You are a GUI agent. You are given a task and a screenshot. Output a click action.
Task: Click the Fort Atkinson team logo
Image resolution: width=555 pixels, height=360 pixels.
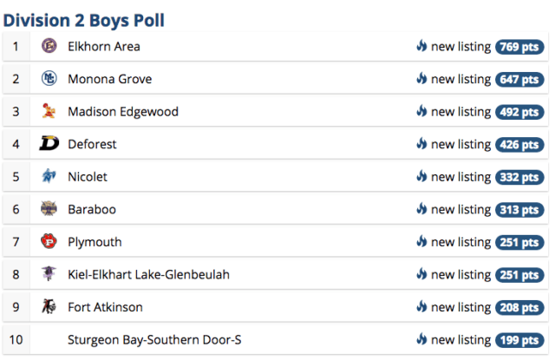coord(49,306)
